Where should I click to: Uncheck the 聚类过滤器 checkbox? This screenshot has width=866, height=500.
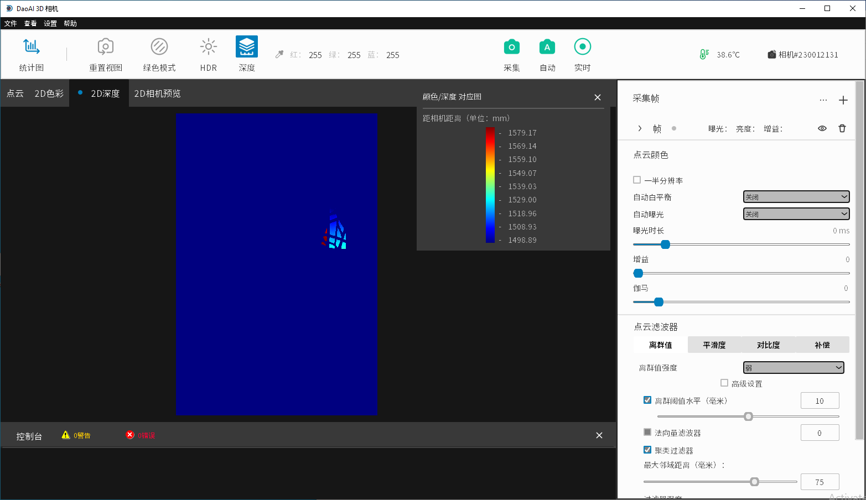(647, 450)
